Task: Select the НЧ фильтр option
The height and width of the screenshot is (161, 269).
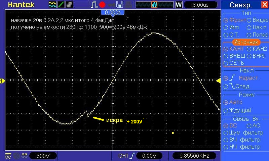Action: pyautogui.click(x=242, y=147)
